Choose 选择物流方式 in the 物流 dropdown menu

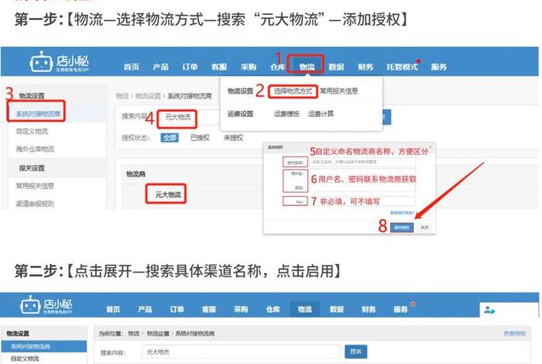point(293,91)
